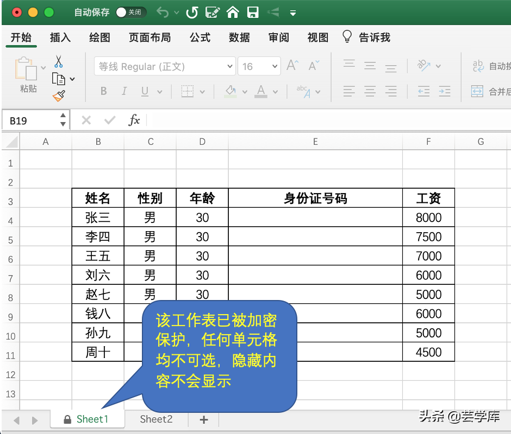
Task: Click the Decrease Font Size icon
Action: pos(314,66)
